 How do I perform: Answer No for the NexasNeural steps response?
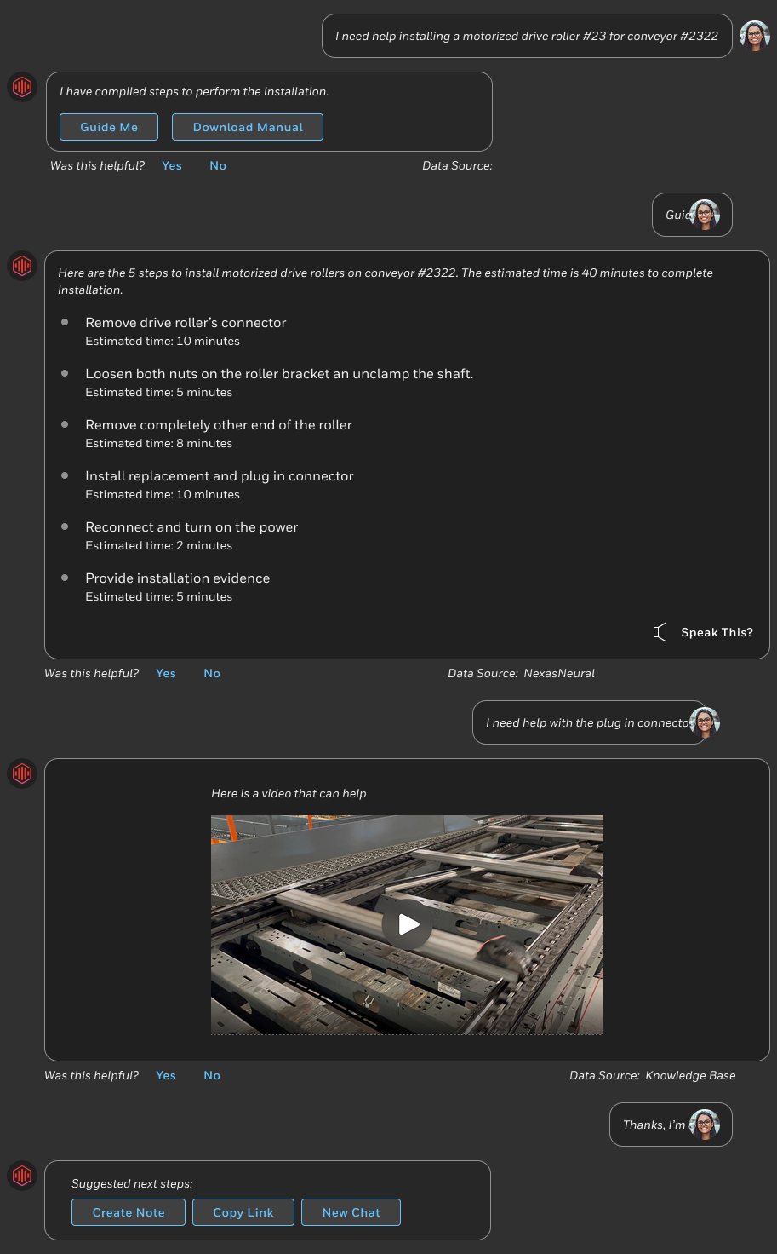(212, 673)
